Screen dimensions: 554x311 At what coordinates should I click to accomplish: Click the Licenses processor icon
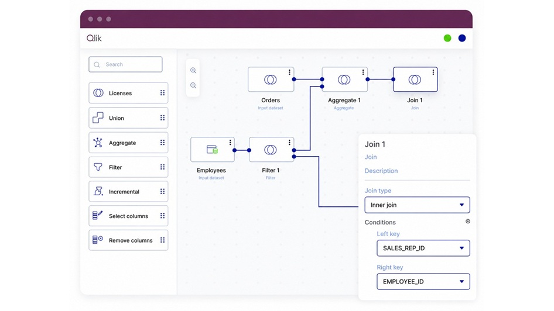(x=98, y=93)
